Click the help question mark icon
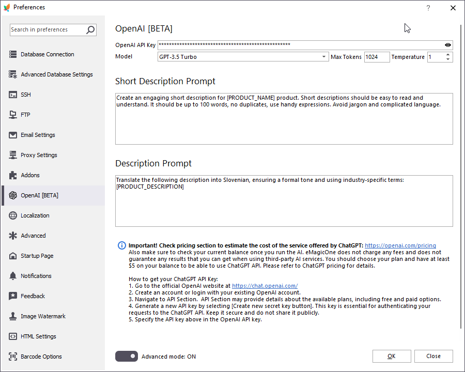 [x=428, y=8]
